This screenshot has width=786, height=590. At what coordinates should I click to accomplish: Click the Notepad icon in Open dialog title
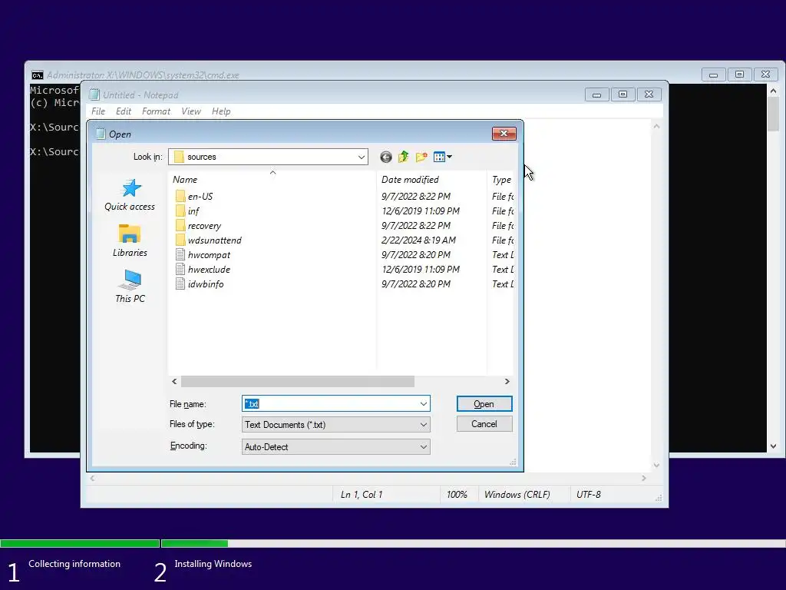[x=101, y=134]
